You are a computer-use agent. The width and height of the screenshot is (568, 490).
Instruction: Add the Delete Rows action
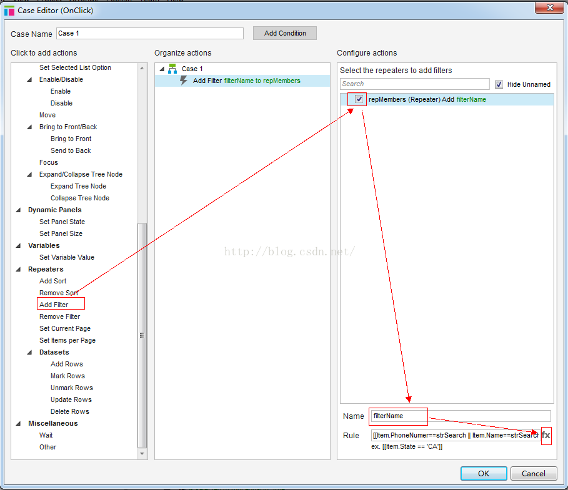point(70,411)
